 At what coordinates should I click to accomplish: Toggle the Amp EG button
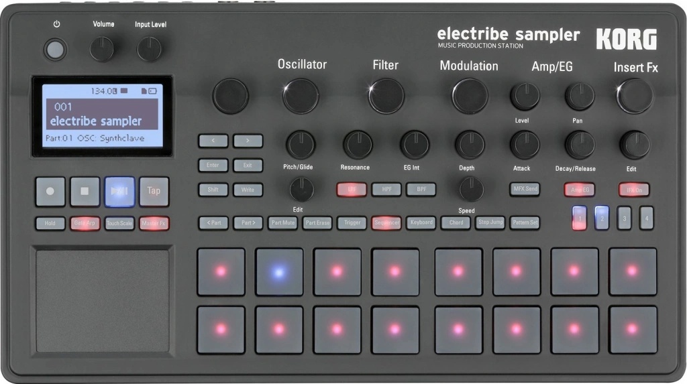coord(580,190)
